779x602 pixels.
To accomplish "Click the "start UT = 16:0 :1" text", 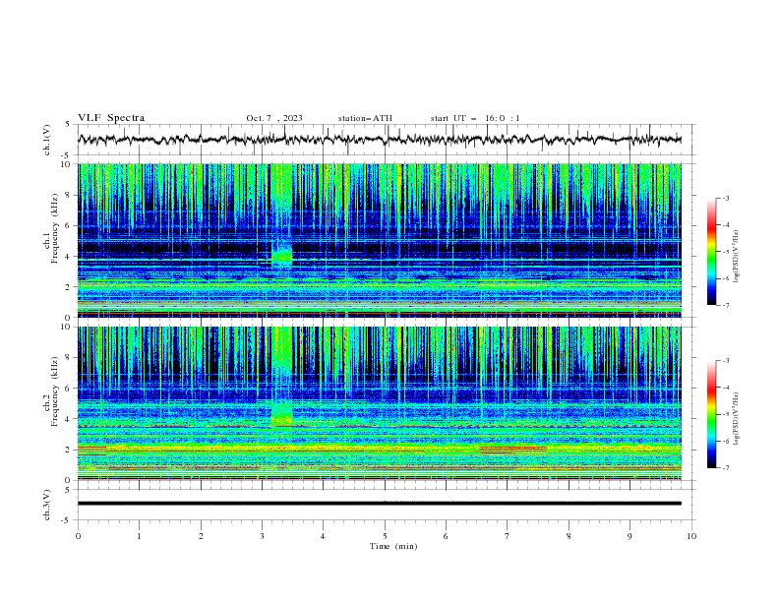I will pyautogui.click(x=475, y=118).
